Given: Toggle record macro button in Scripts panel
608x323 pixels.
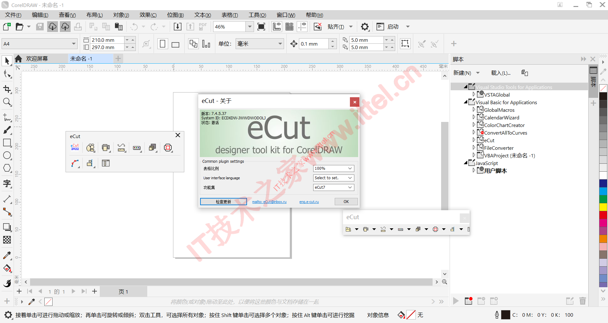Looking at the screenshot, I should [468, 301].
